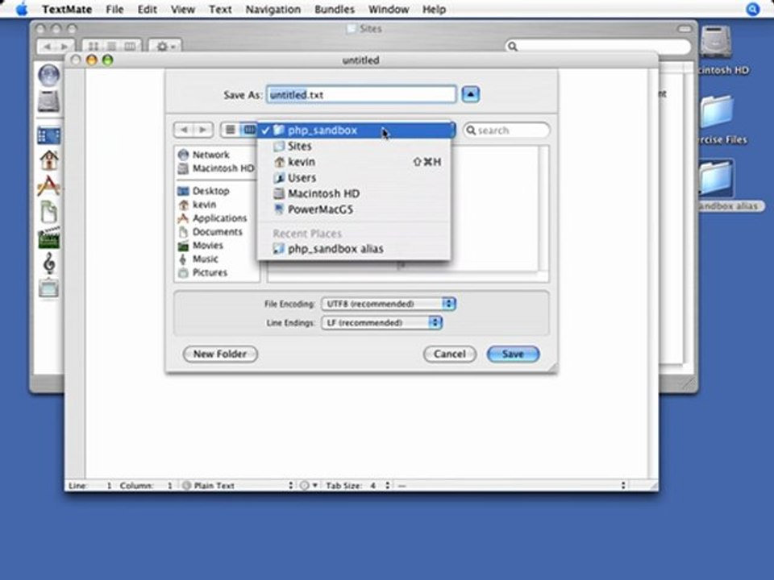Screen dimensions: 774x580
Task: Click the Cancel button
Action: click(450, 354)
